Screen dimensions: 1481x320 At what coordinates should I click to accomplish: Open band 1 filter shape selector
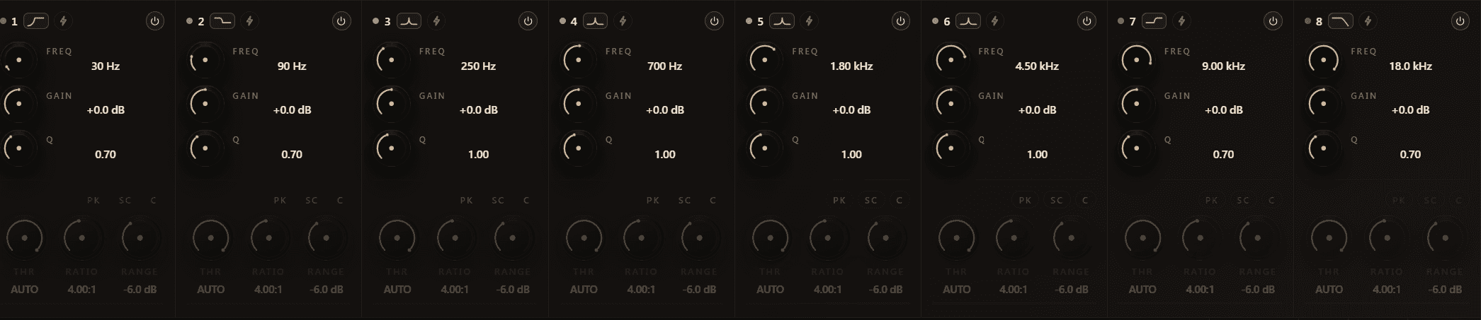click(36, 21)
